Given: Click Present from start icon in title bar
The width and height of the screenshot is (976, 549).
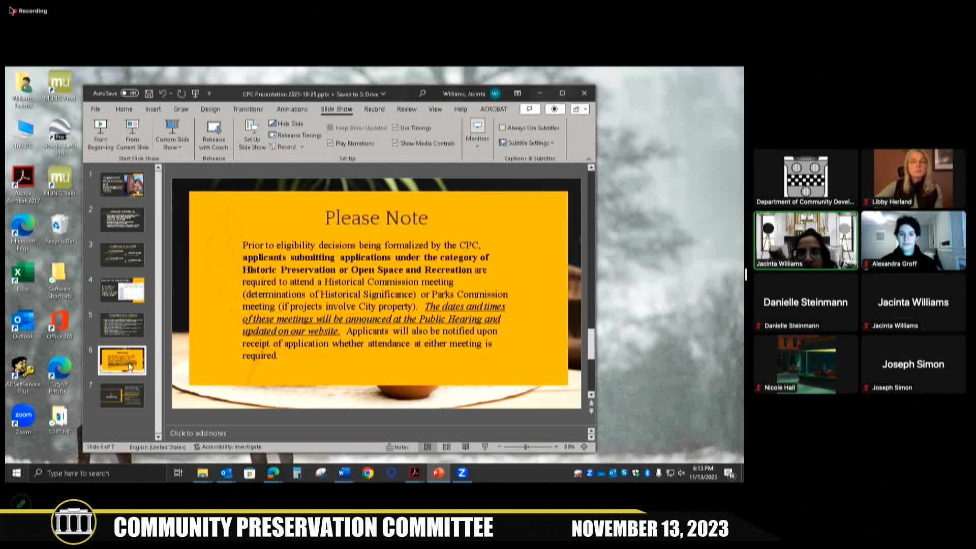Looking at the screenshot, I should (x=195, y=94).
